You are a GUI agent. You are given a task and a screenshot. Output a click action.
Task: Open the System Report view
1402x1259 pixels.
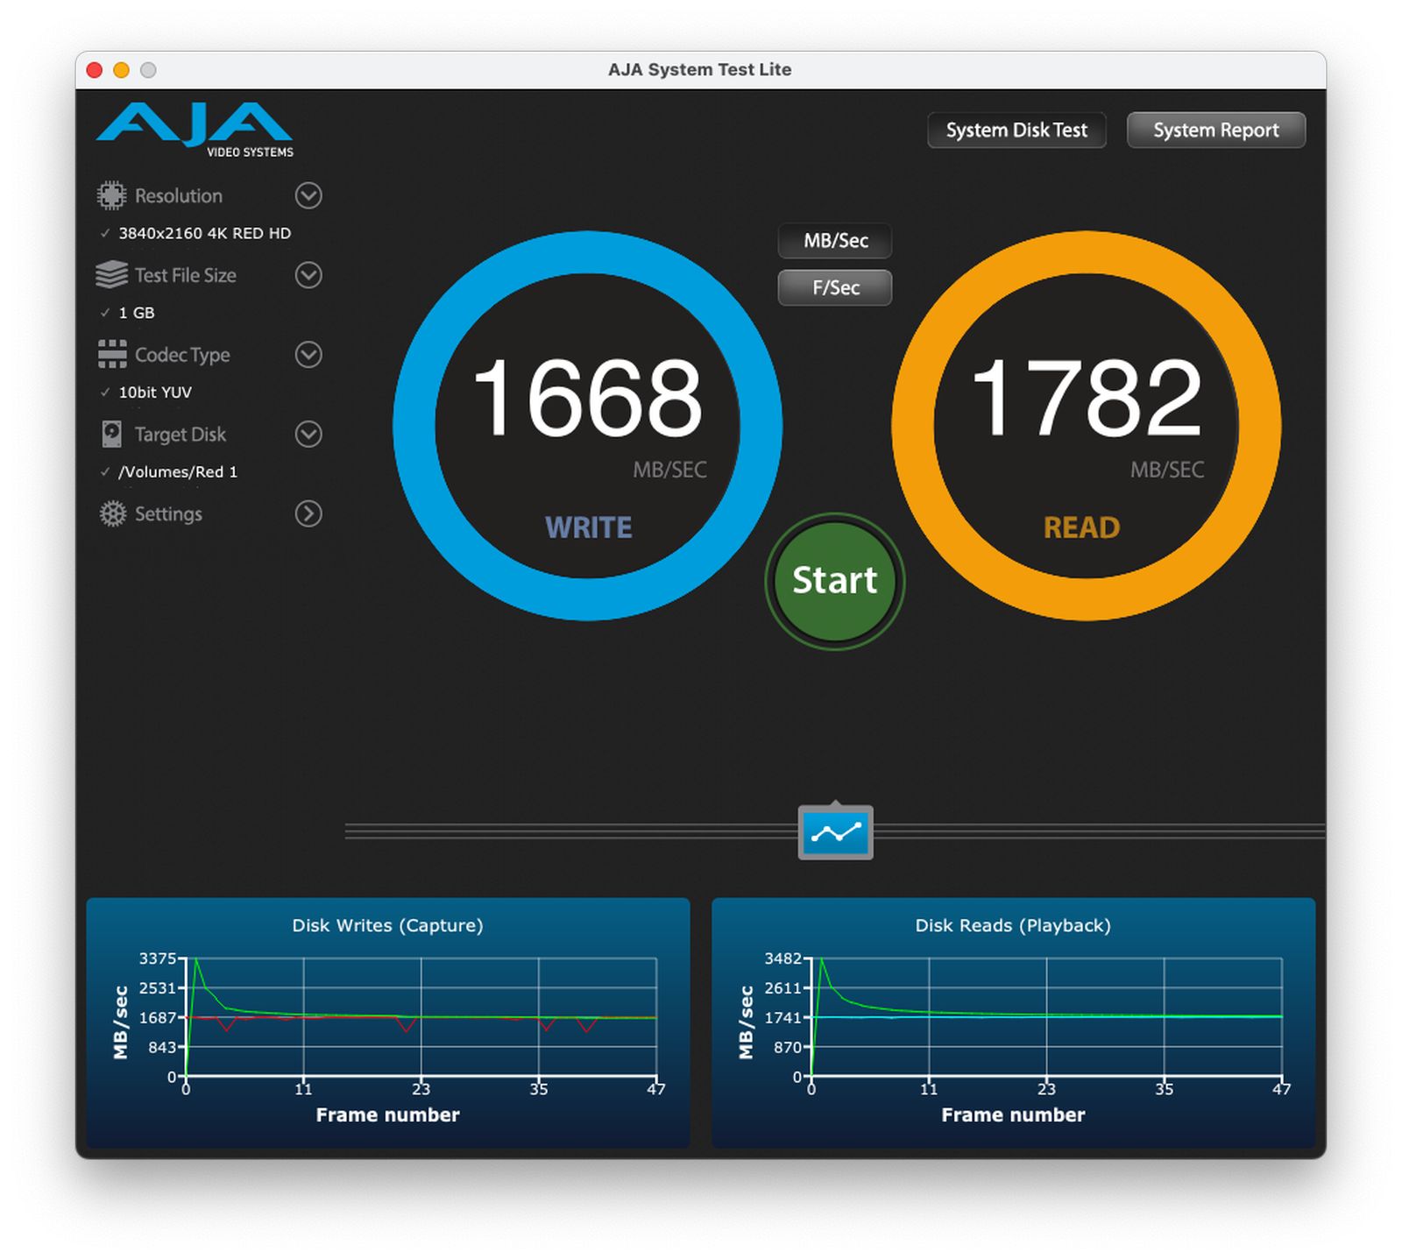tap(1216, 131)
